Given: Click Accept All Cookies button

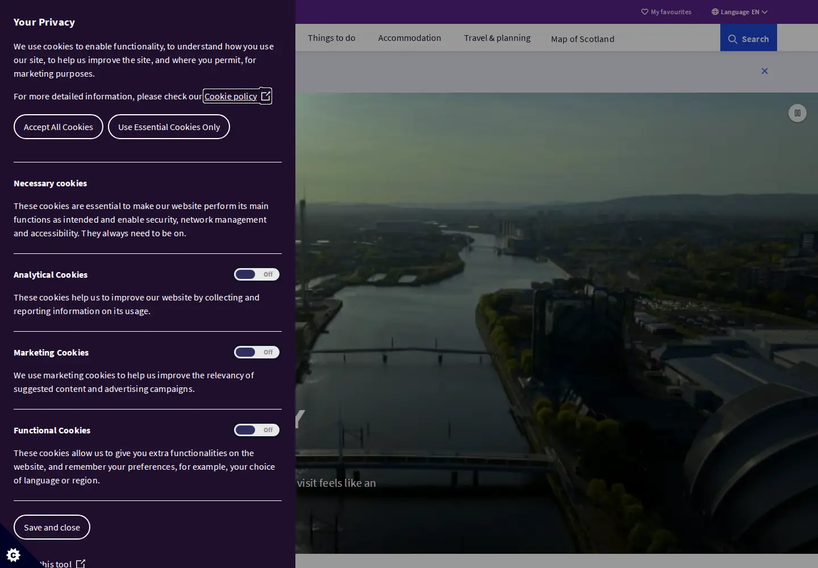Looking at the screenshot, I should 59,127.
